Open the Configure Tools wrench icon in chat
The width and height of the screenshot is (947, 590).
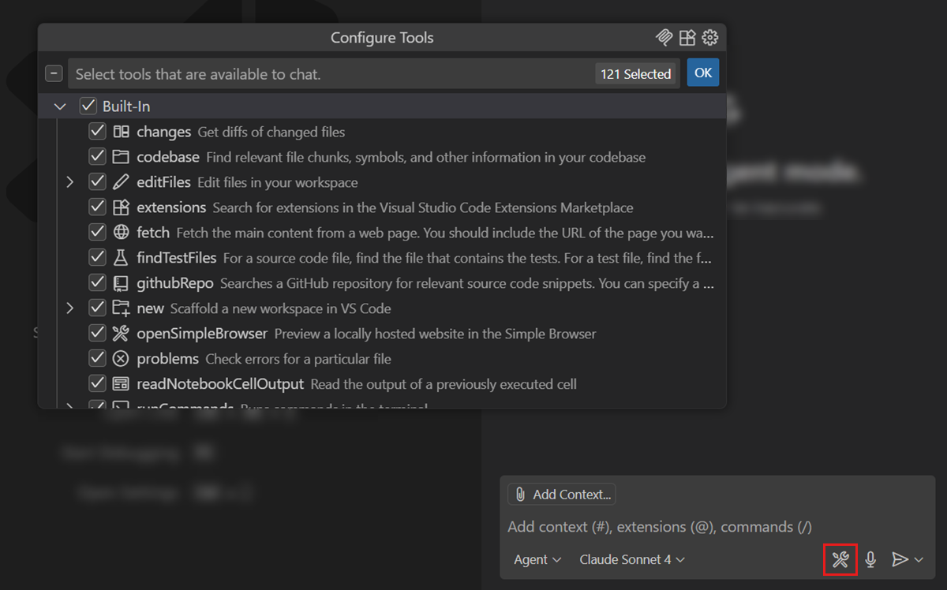[840, 559]
